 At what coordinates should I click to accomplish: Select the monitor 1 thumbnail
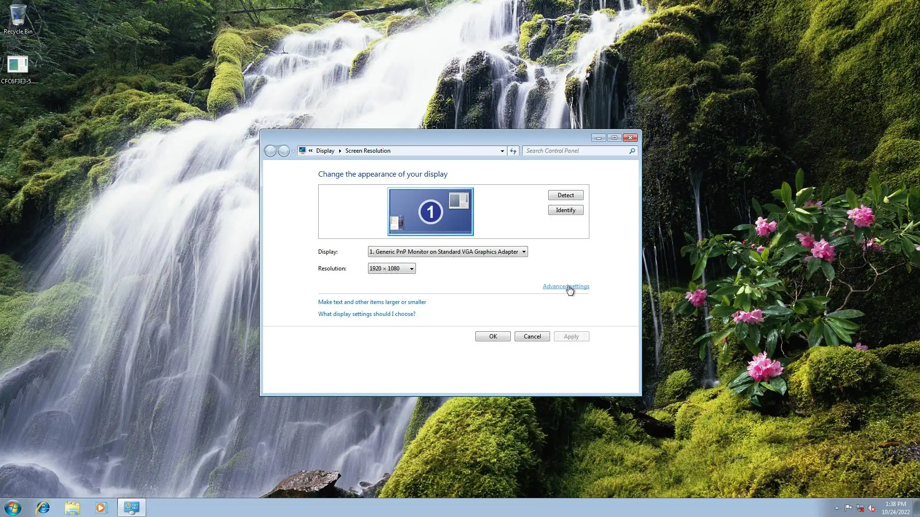(430, 212)
